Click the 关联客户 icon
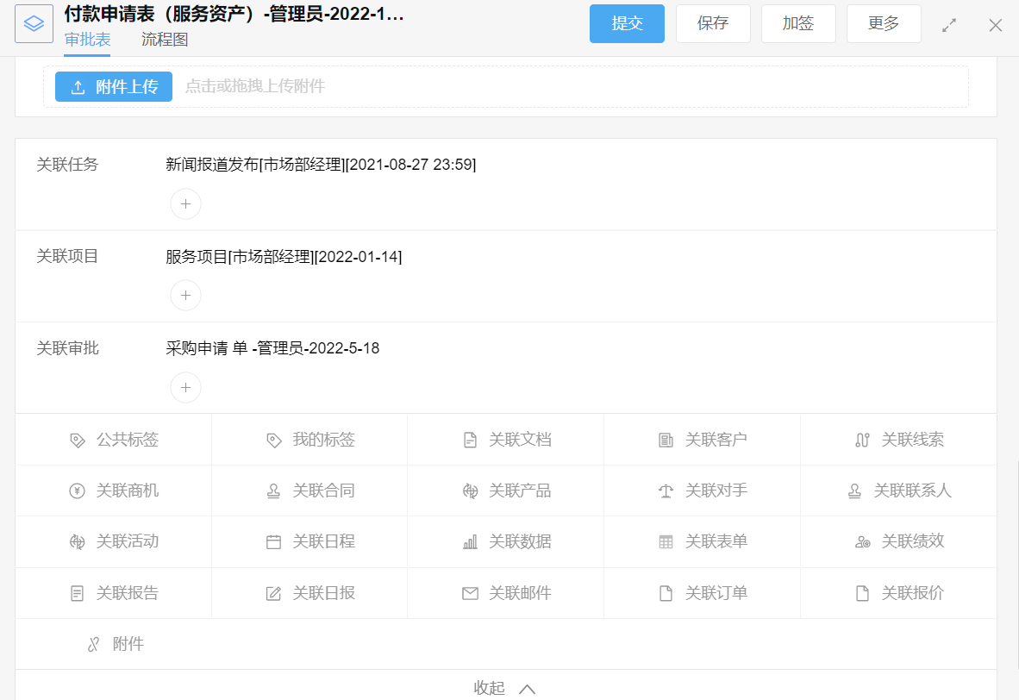 coord(666,441)
